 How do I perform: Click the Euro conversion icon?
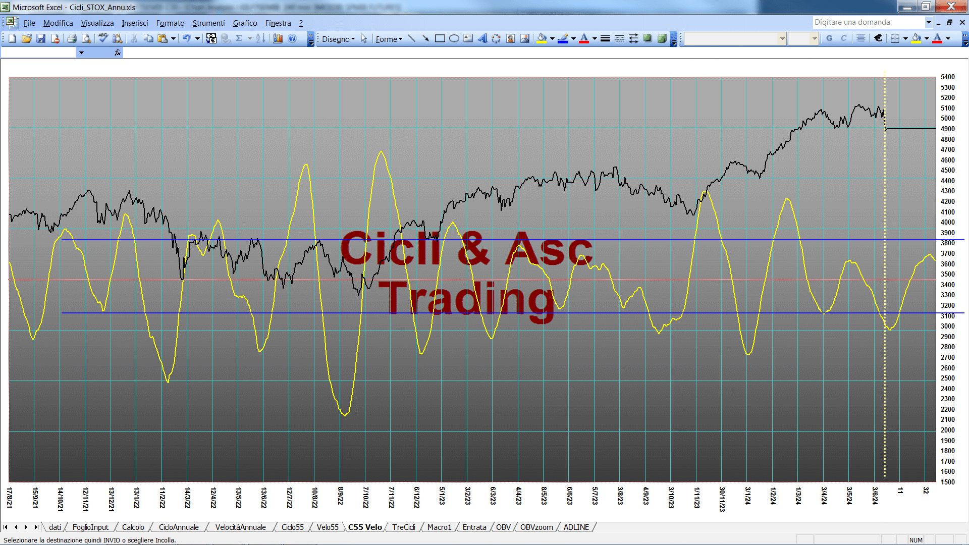pyautogui.click(x=211, y=38)
